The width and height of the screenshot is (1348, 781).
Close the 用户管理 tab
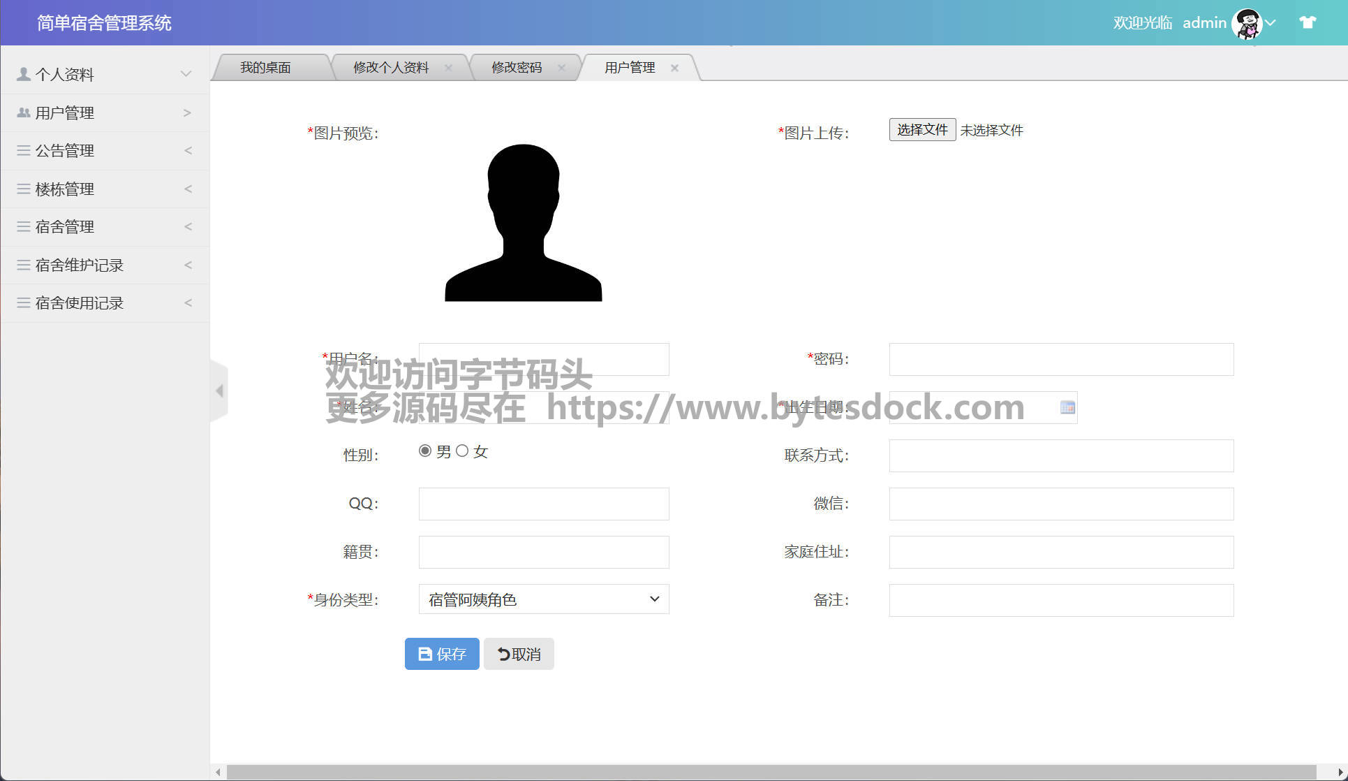click(x=674, y=68)
